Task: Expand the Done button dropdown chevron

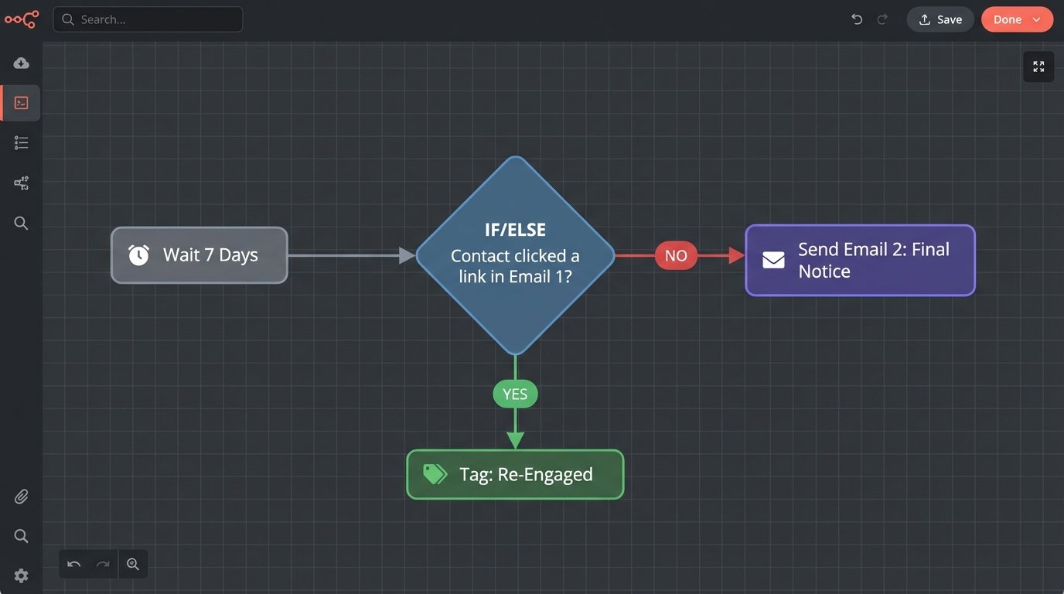Action: [1037, 19]
